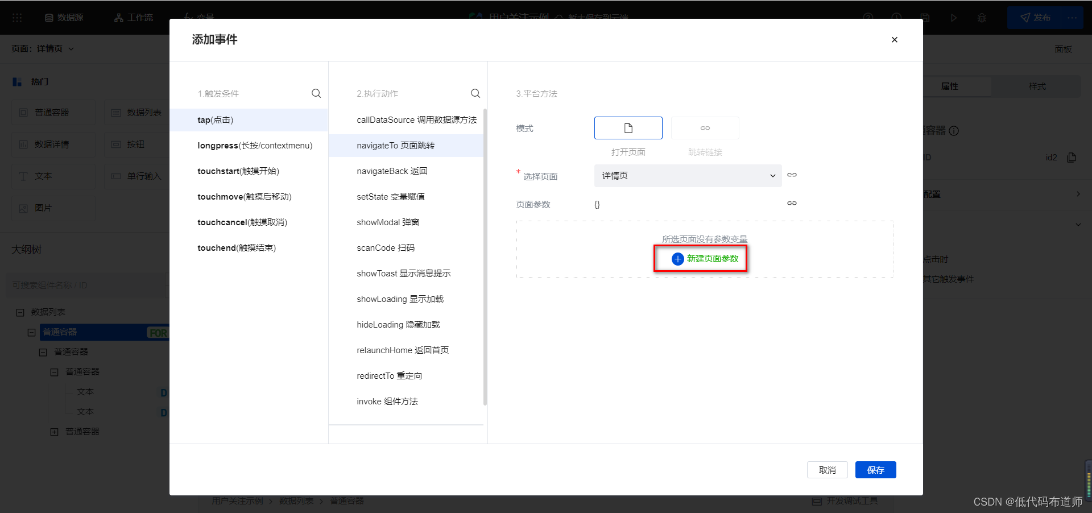Click the bind link icon next to 选择页面
Screen dimensions: 1092x513
[x=792, y=175]
